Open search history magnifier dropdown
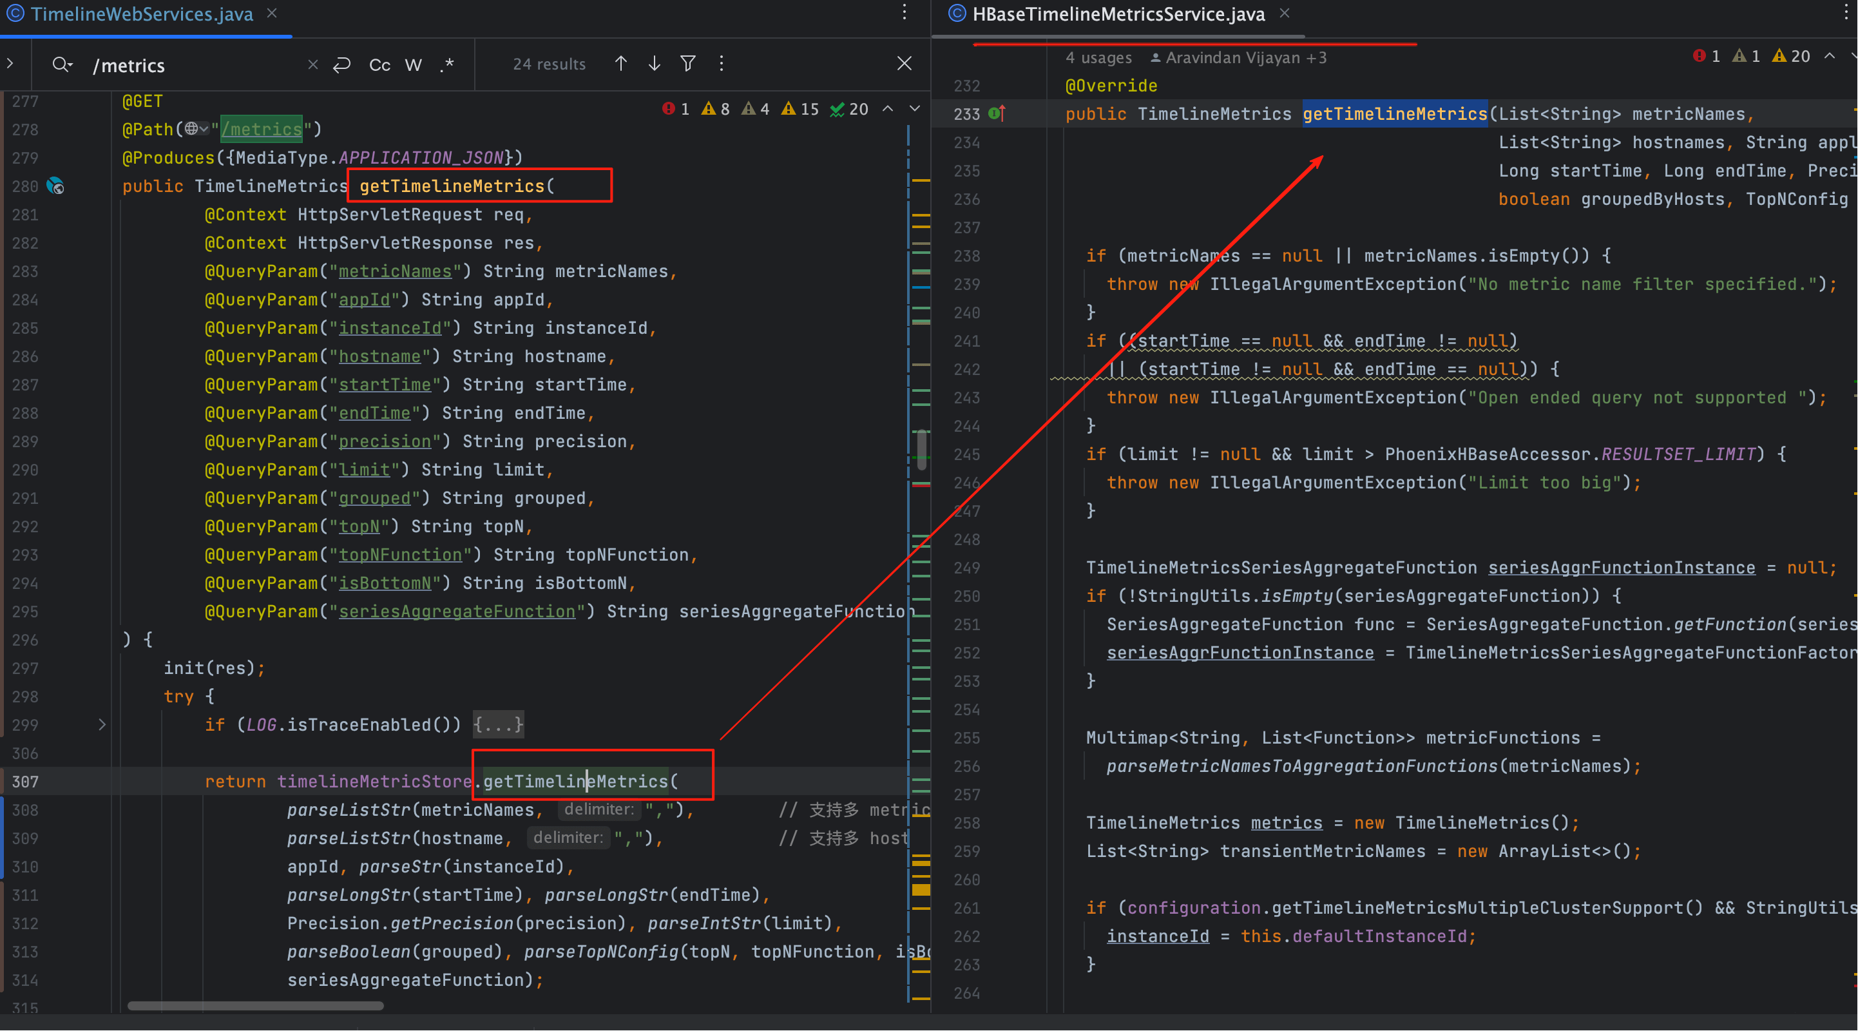 (62, 65)
